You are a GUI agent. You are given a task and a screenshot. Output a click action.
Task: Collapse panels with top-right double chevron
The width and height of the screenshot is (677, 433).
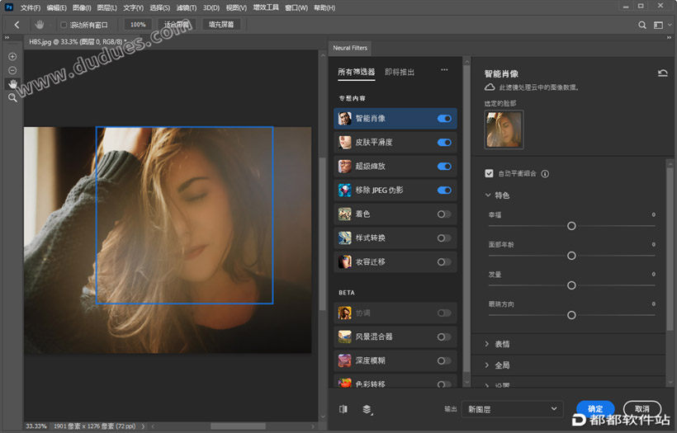670,37
